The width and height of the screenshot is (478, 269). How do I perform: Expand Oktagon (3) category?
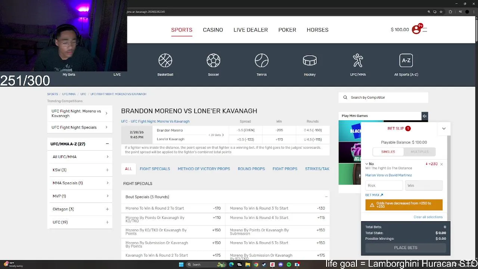pyautogui.click(x=107, y=209)
